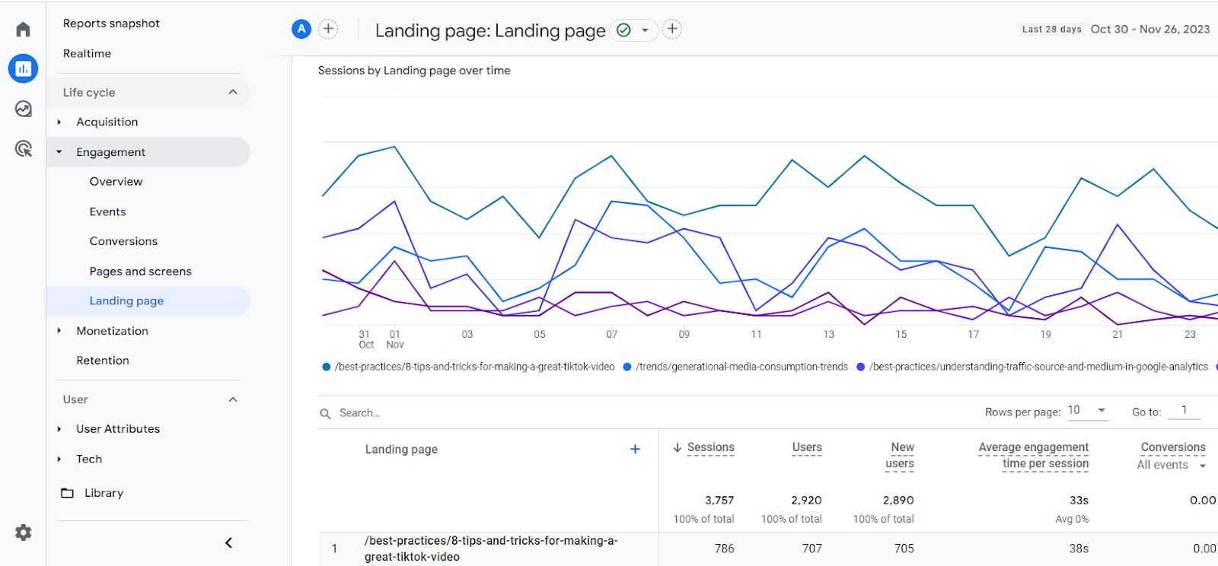Click the 'A' all users segment badge

pos(301,29)
